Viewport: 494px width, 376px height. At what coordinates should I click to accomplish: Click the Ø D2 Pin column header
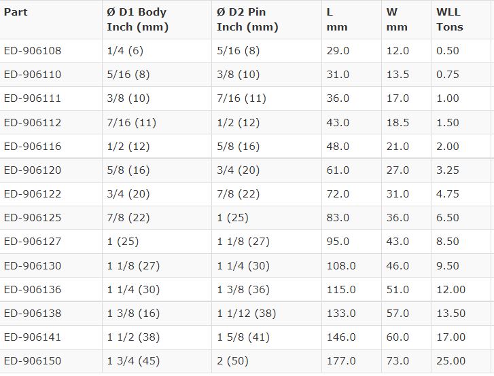tap(247, 20)
